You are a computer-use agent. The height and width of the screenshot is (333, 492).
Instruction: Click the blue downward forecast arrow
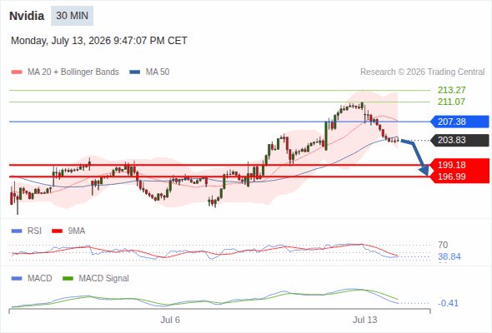[x=415, y=157]
